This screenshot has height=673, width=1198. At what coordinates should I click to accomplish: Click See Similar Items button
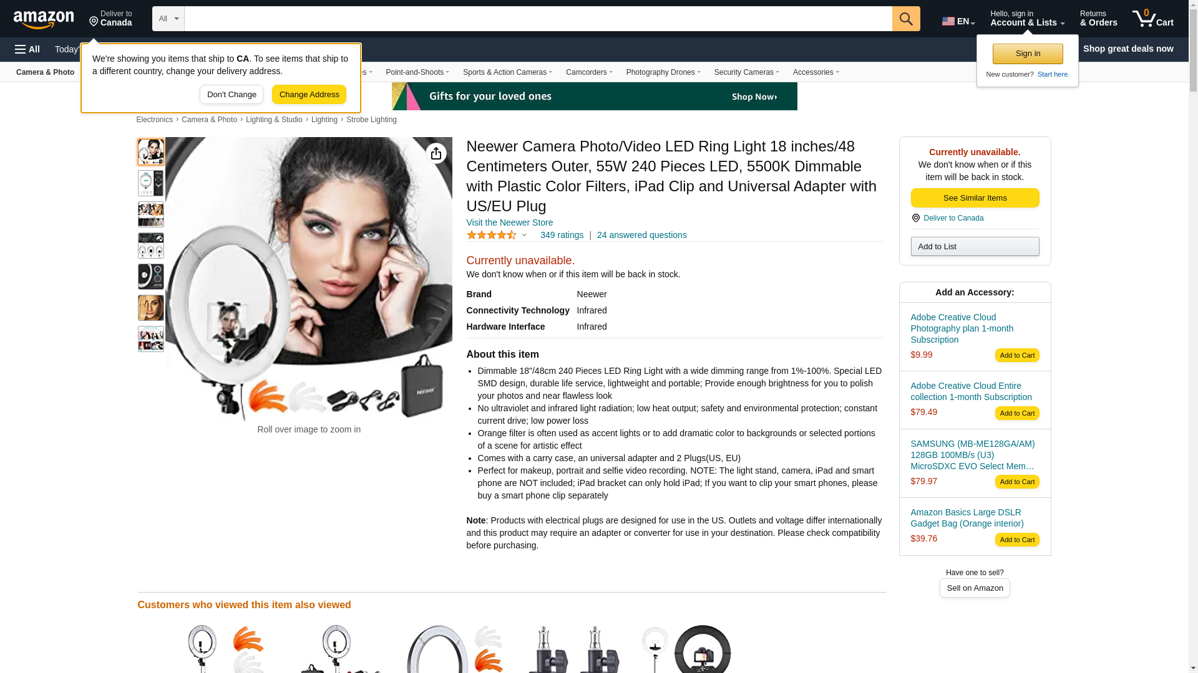(x=975, y=198)
